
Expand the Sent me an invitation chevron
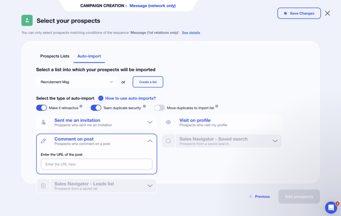coord(150,122)
